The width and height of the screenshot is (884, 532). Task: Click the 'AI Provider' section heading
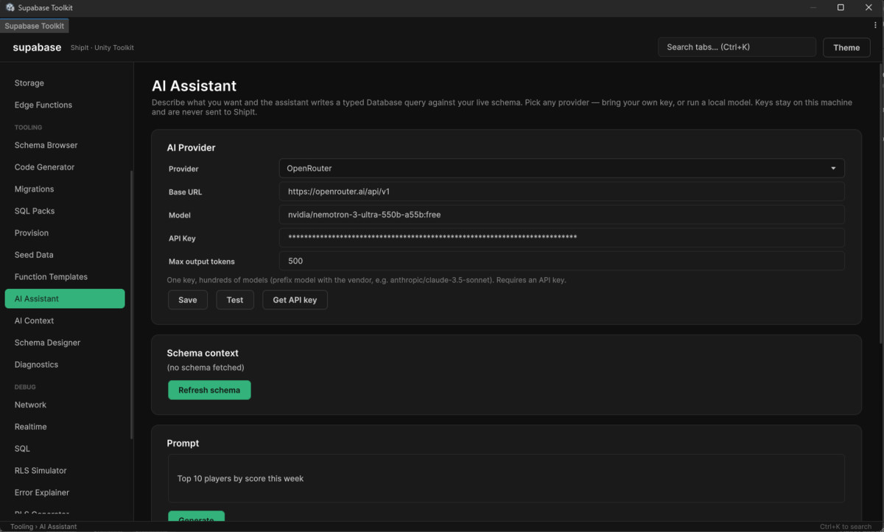point(192,147)
